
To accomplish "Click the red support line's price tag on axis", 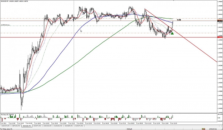I will tap(220, 37).
